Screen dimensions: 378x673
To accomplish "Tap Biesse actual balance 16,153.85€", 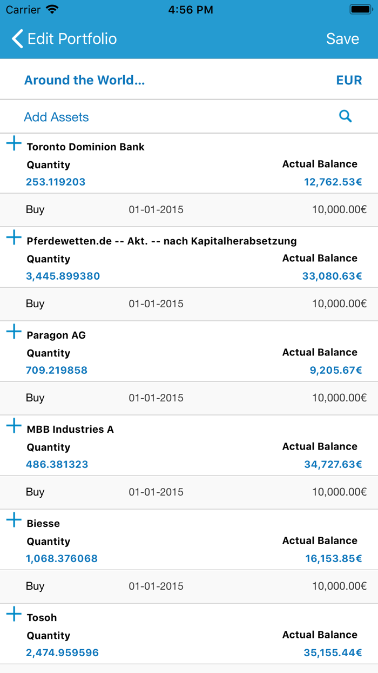I will coord(333,558).
